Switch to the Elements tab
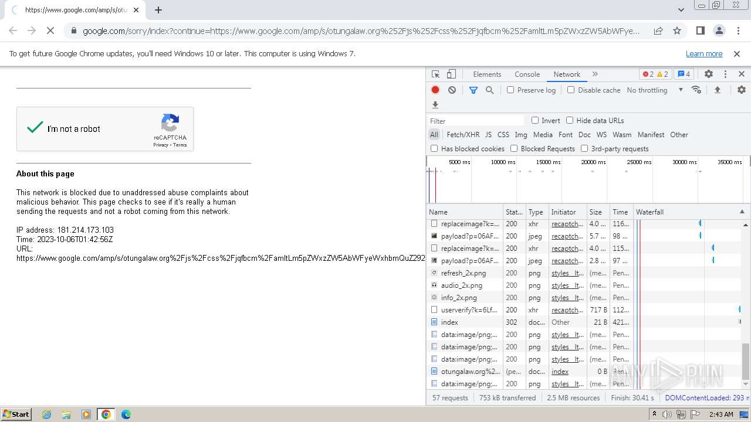The image size is (751, 422). click(x=487, y=74)
